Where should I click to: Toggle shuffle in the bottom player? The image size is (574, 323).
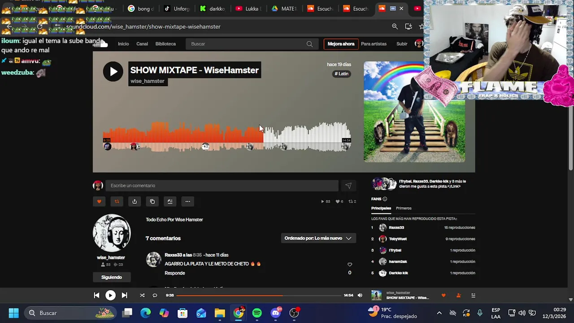click(142, 295)
